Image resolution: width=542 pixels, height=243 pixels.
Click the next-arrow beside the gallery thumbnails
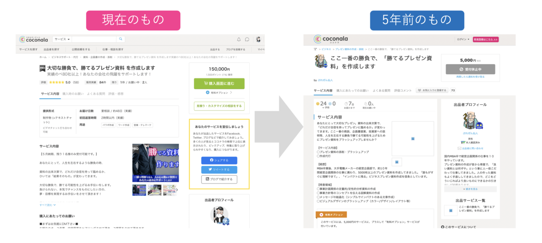pyautogui.click(x=178, y=190)
